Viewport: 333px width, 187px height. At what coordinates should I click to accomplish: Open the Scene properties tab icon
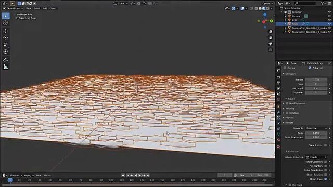(x=278, y=94)
